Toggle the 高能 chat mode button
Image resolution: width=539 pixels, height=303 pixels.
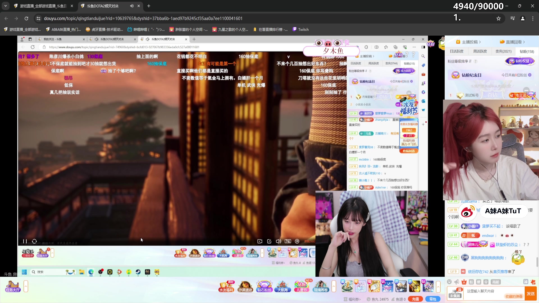click(496, 282)
